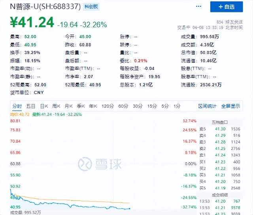
Task: Select the 60分 interval tab
Action: pyautogui.click(x=123, y=106)
